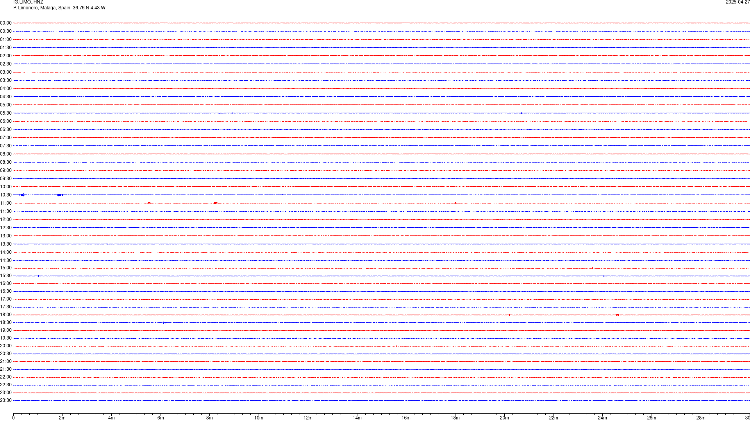This screenshot has width=750, height=421.
Task: Select the 10:30 time label
Action: click(6, 195)
